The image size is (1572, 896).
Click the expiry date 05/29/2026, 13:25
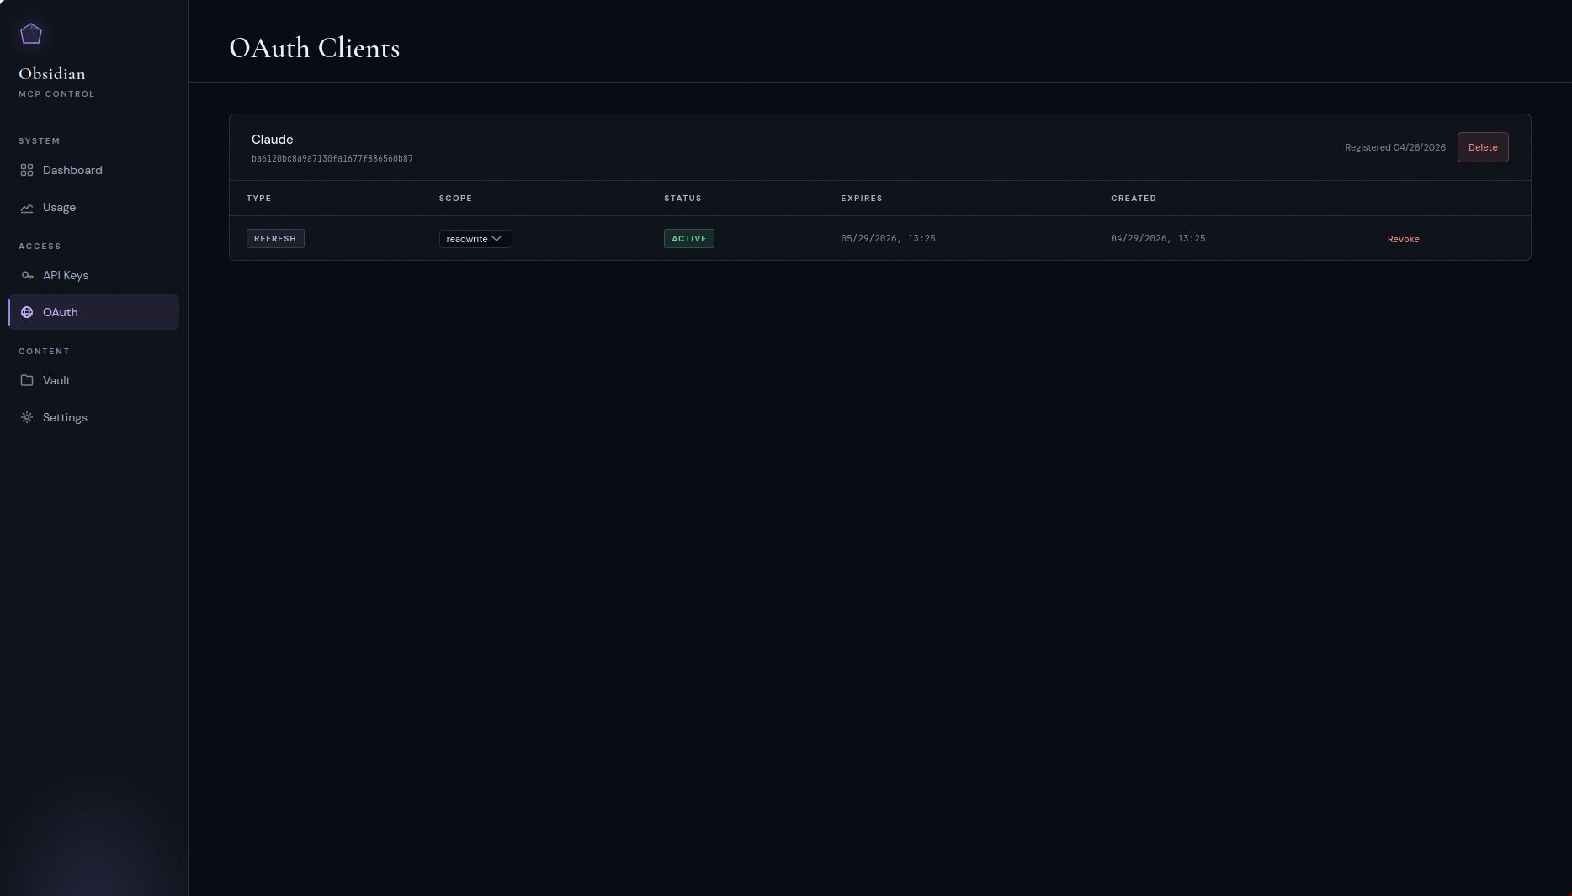(888, 239)
